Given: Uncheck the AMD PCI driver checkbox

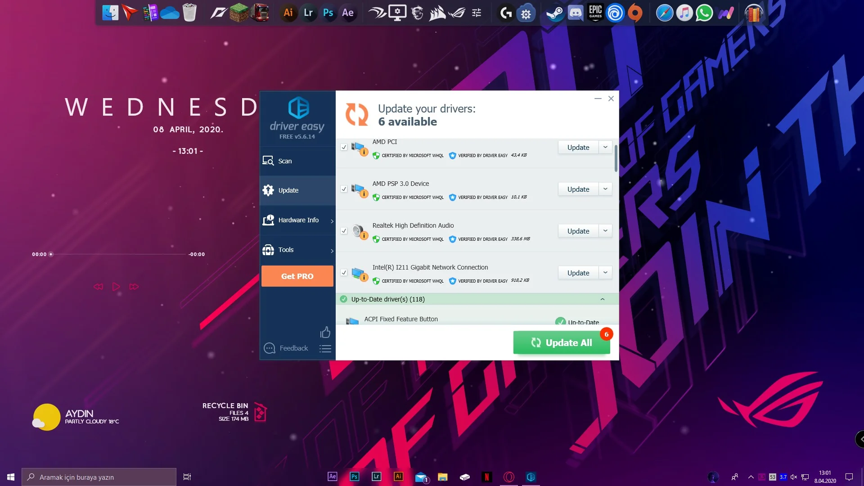Looking at the screenshot, I should 344,147.
